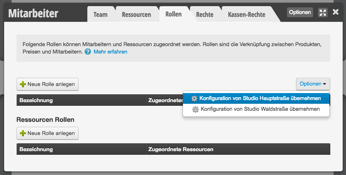Close the Mitarbeiter dialog with X icon
Image resolution: width=346 pixels, height=175 pixels.
336,12
